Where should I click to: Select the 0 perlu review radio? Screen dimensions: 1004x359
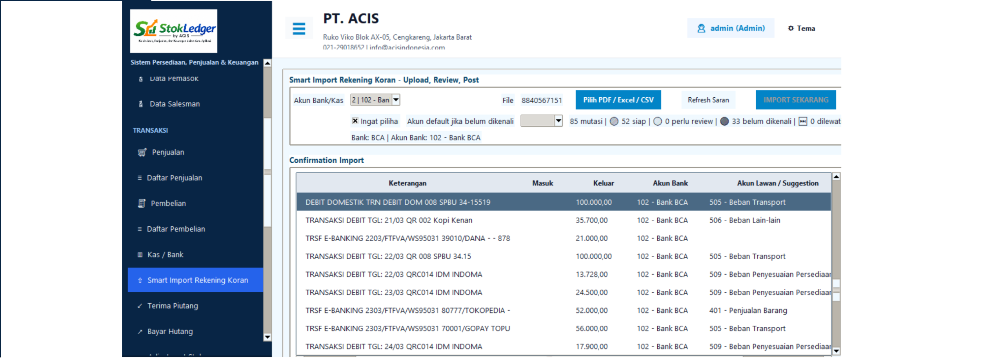point(657,121)
